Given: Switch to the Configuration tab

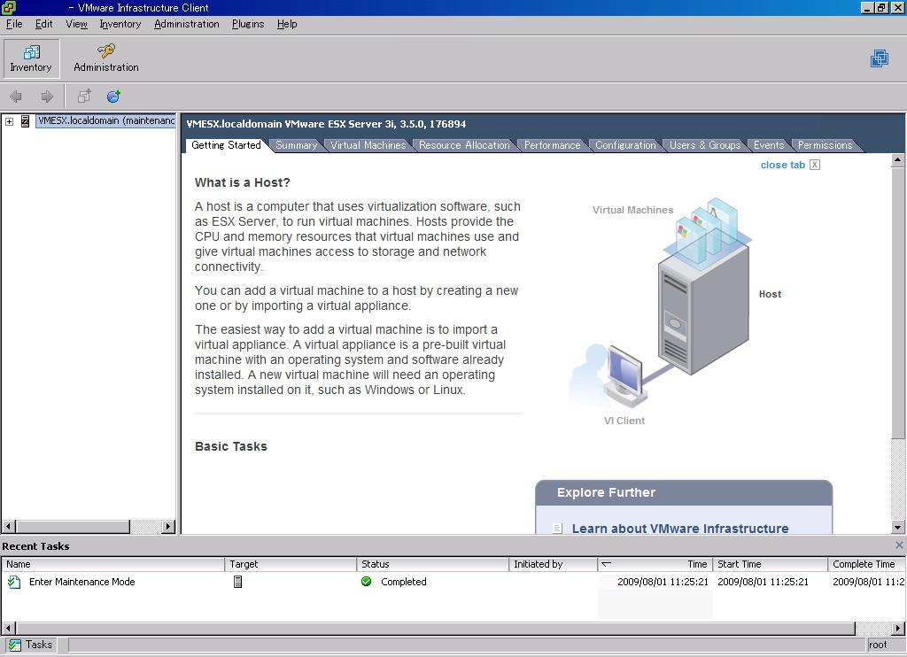Looking at the screenshot, I should click(x=626, y=145).
